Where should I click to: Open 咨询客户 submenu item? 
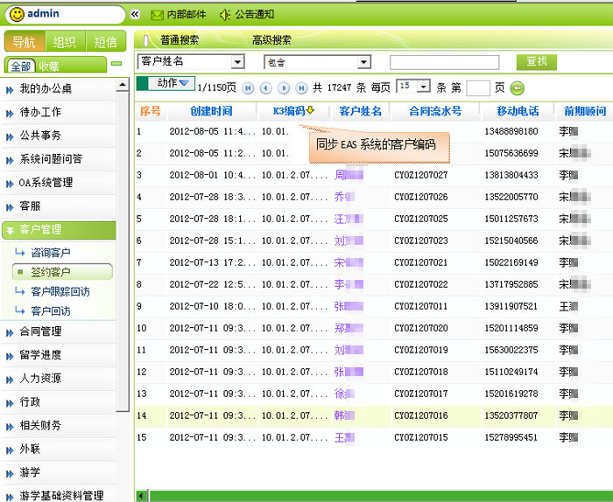[51, 253]
